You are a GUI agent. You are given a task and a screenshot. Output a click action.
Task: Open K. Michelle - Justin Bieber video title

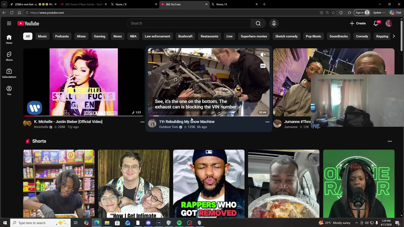tap(68, 122)
